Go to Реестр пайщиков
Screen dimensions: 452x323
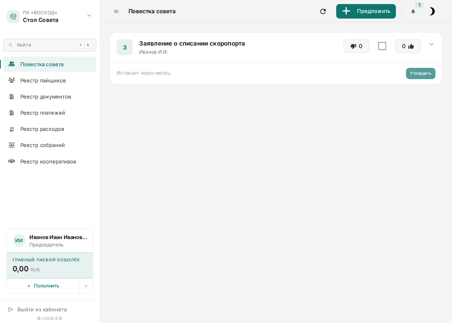tap(50, 80)
